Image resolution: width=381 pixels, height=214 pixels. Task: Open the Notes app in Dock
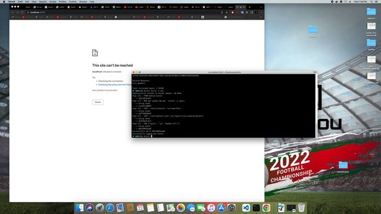click(x=151, y=207)
